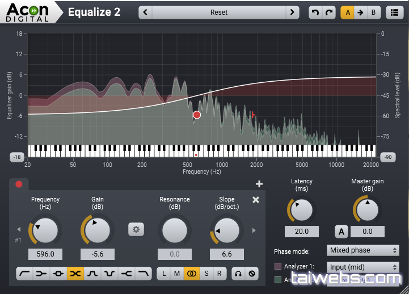The width and height of the screenshot is (409, 294).
Task: Select the low cut filter shape
Action: point(24,274)
